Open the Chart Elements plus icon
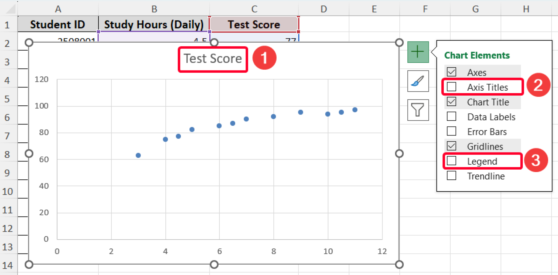The width and height of the screenshot is (558, 275). pyautogui.click(x=418, y=52)
